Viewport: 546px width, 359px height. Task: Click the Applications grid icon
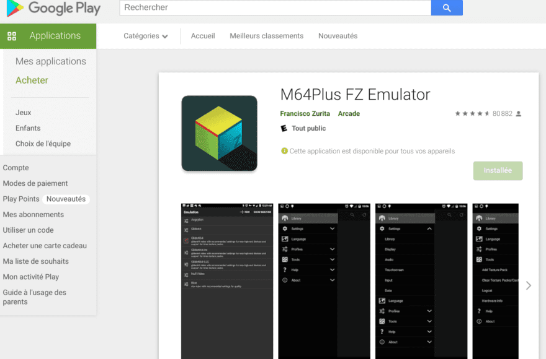click(x=12, y=36)
